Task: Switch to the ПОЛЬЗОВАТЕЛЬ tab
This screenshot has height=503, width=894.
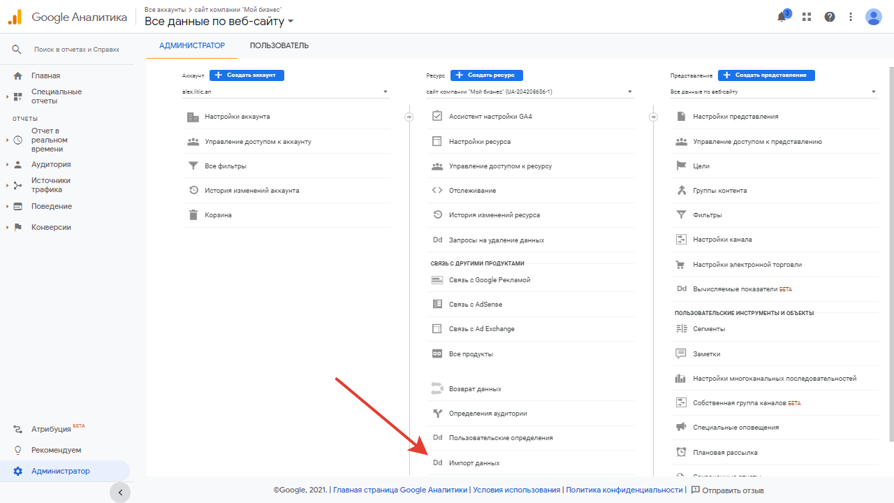Action: (279, 45)
